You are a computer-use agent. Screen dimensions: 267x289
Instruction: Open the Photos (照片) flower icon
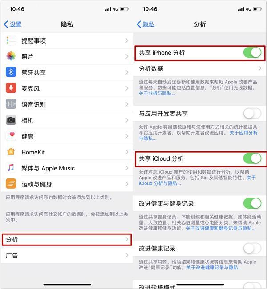point(11,56)
